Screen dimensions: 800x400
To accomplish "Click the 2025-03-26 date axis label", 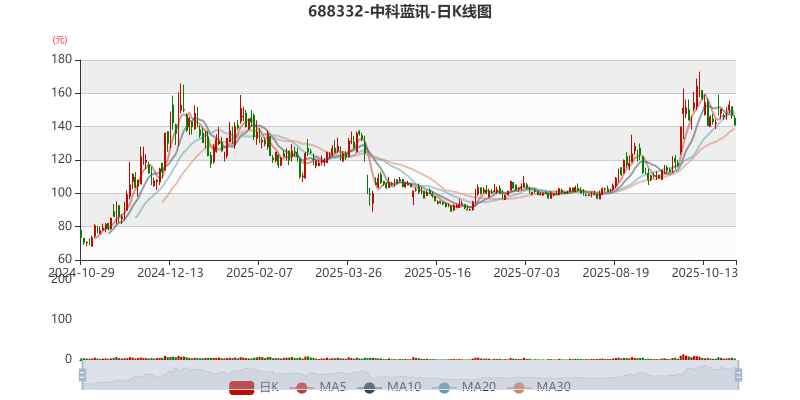I will pyautogui.click(x=348, y=273).
